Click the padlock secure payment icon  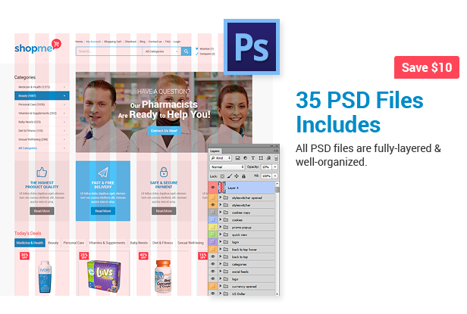pos(163,172)
